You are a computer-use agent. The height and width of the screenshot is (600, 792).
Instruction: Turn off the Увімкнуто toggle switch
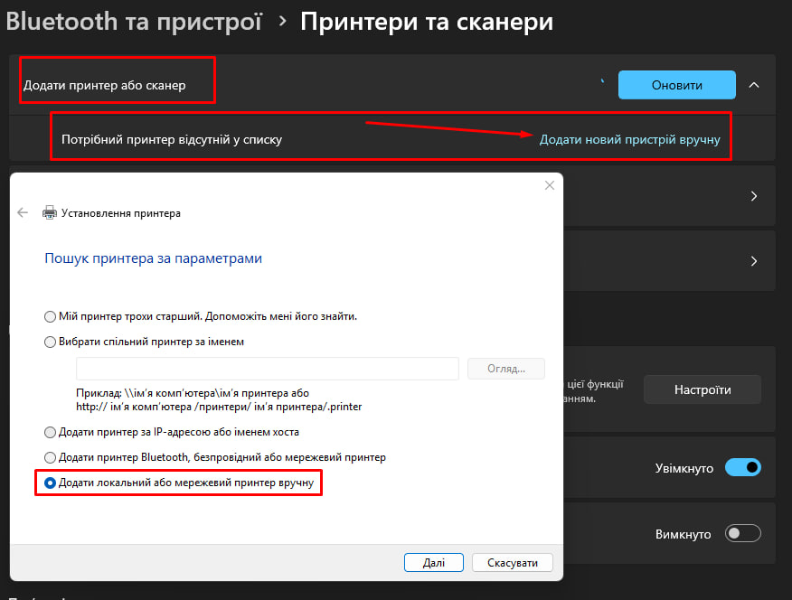743,468
